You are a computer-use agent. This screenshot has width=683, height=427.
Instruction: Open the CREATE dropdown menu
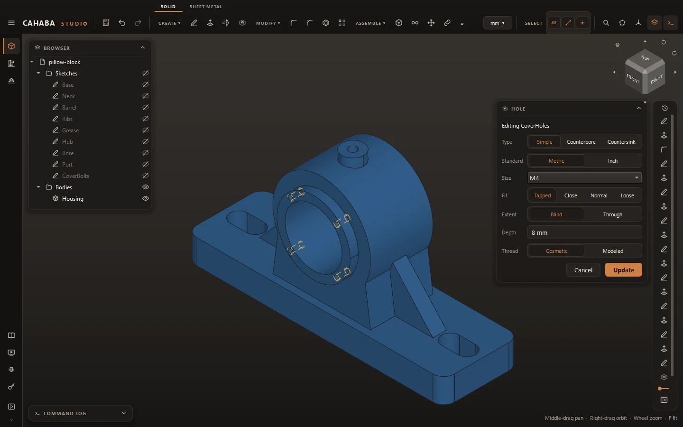coord(169,23)
